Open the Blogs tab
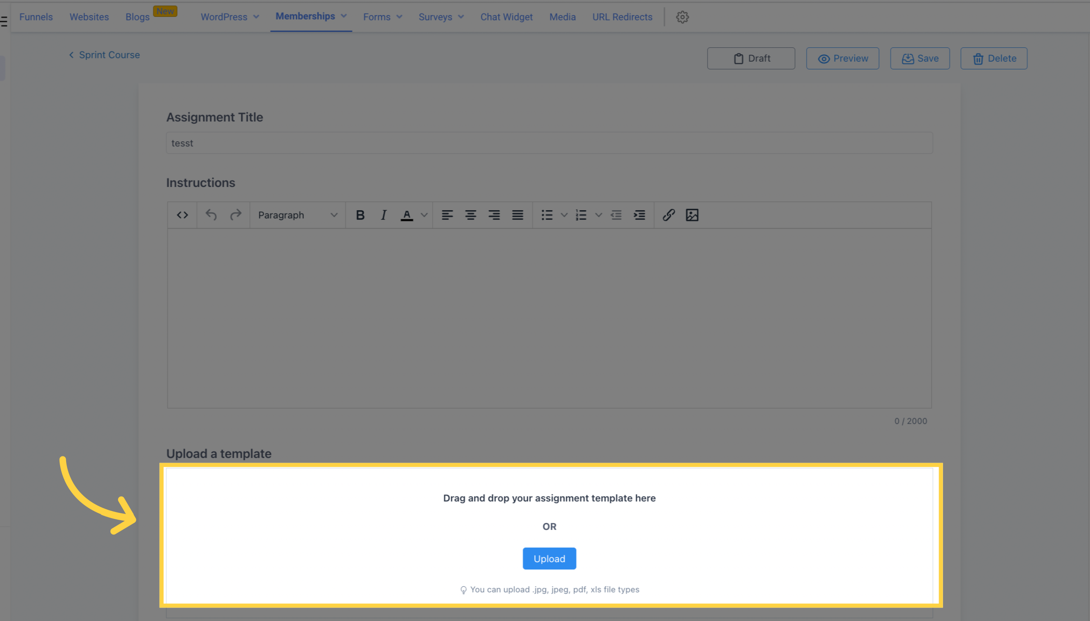1090x621 pixels. tap(137, 17)
